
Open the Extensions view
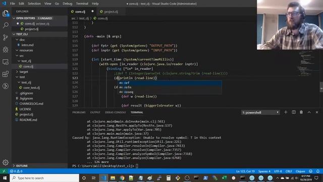tap(6, 74)
